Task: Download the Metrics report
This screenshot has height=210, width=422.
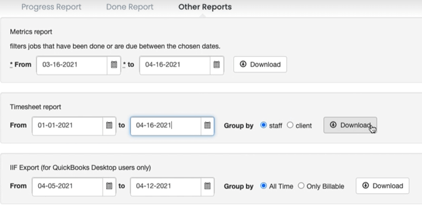Action: (x=260, y=65)
